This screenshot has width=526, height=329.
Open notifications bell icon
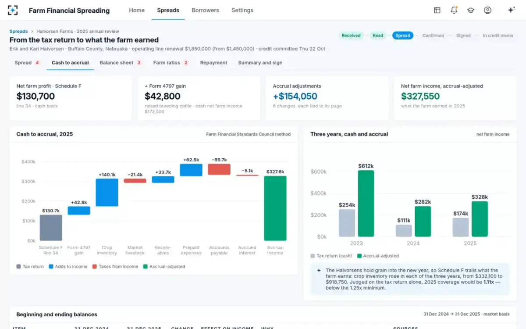454,10
